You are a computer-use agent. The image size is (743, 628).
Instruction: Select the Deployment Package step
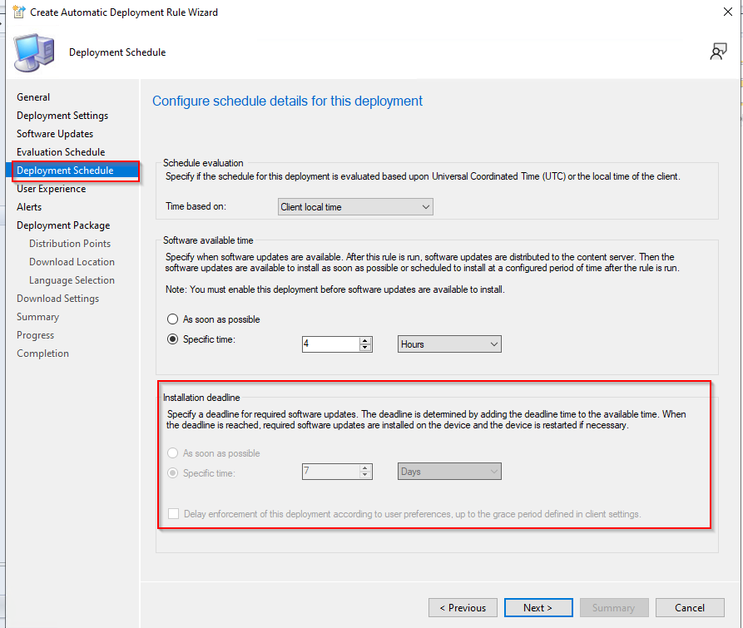(62, 225)
